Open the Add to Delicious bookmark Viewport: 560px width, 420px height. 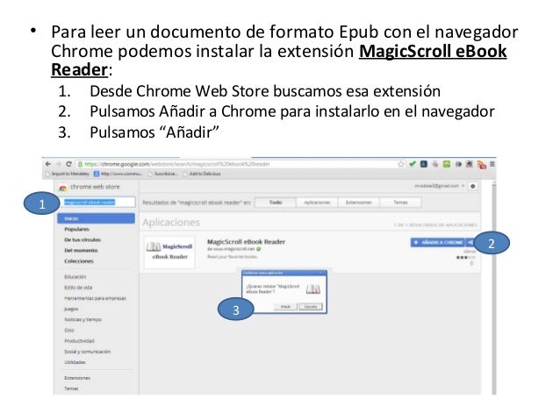click(x=202, y=174)
